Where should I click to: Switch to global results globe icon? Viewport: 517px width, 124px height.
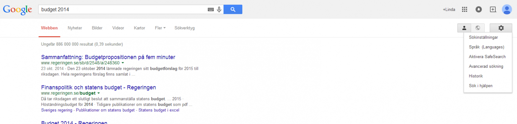[478, 28]
